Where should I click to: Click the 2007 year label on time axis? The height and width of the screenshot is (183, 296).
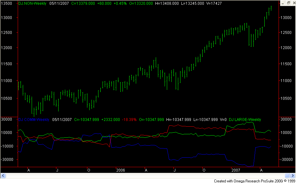tap(236, 170)
